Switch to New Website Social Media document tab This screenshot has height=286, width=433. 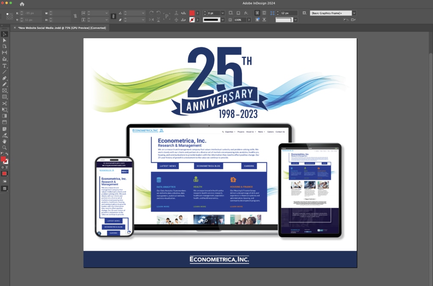pyautogui.click(x=62, y=28)
